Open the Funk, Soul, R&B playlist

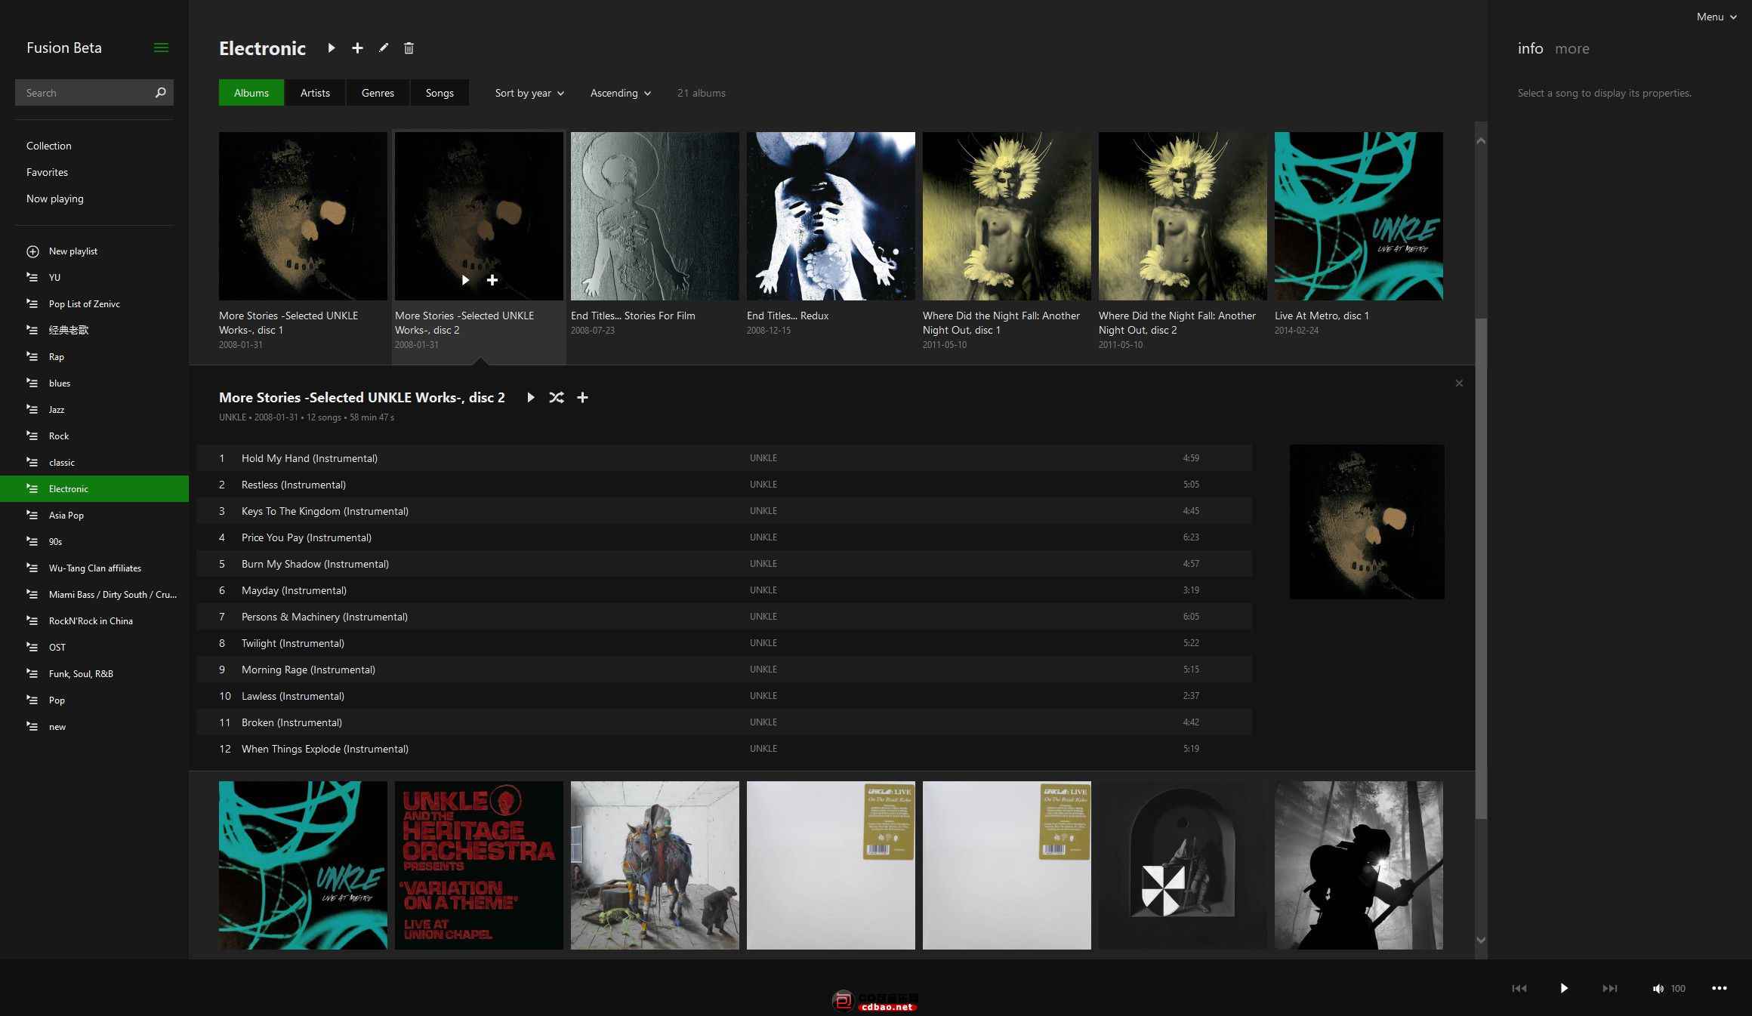click(x=94, y=673)
